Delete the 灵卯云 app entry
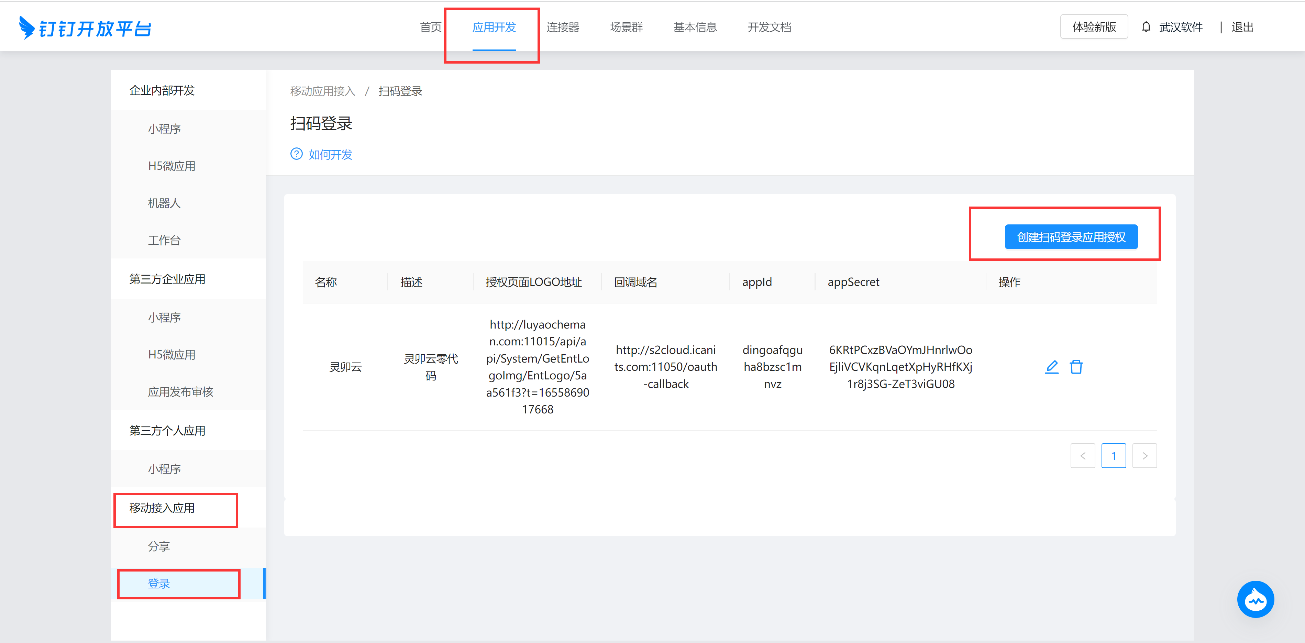 point(1076,367)
